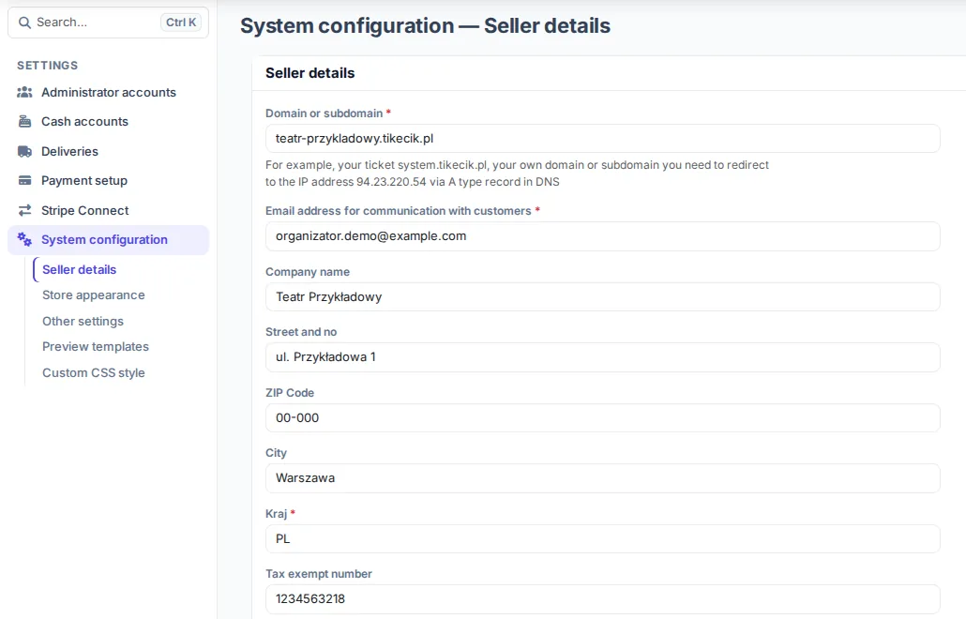
Task: Click the Cash accounts register icon
Action: pyautogui.click(x=24, y=121)
